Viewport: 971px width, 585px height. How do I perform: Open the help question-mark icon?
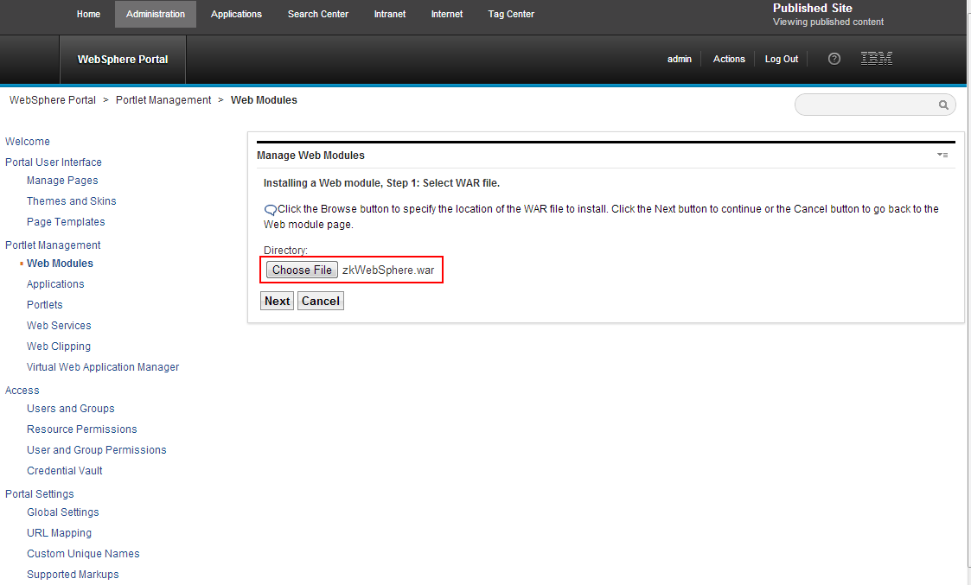[834, 59]
